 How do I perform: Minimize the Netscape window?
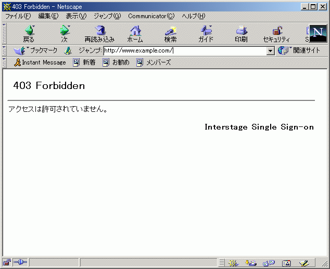tap(304, 7)
